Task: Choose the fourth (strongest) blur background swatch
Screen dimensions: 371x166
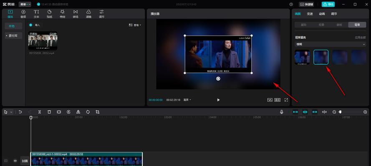Action: [x=358, y=57]
